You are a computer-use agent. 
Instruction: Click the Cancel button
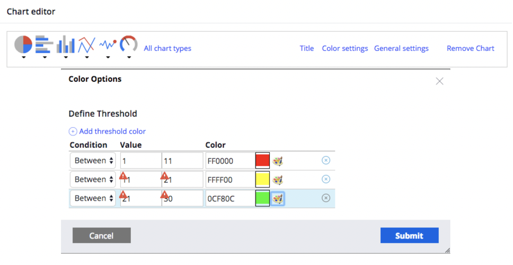[101, 235]
